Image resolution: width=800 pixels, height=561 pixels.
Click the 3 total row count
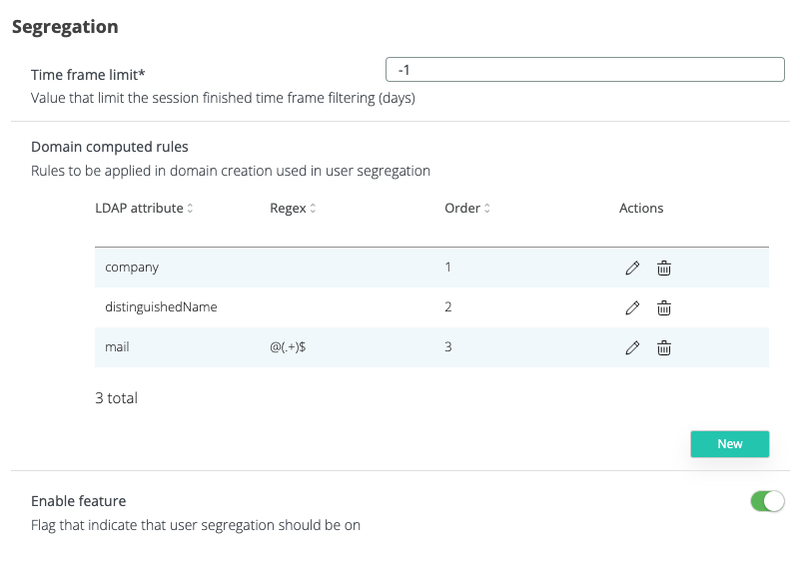[x=116, y=398]
